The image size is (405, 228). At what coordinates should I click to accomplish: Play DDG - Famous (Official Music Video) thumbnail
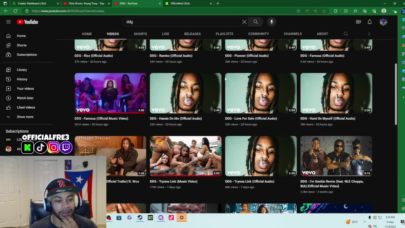point(110,93)
